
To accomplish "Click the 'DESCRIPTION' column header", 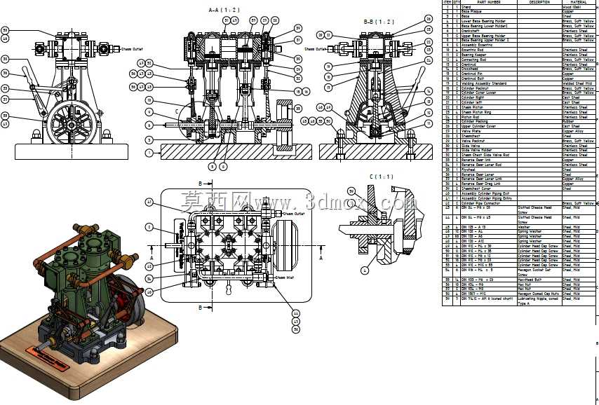I will click(539, 2).
